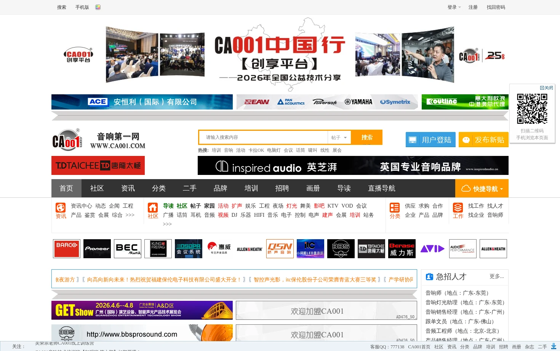Click the 惠威 brand logo
Image resolution: width=560 pixels, height=351 pixels.
pyautogui.click(x=219, y=249)
